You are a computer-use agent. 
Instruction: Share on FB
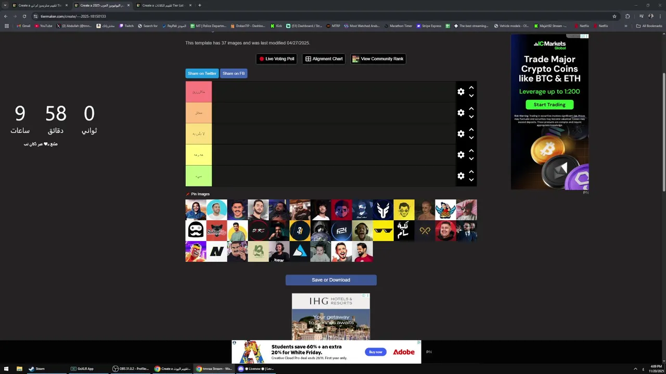tap(234, 73)
